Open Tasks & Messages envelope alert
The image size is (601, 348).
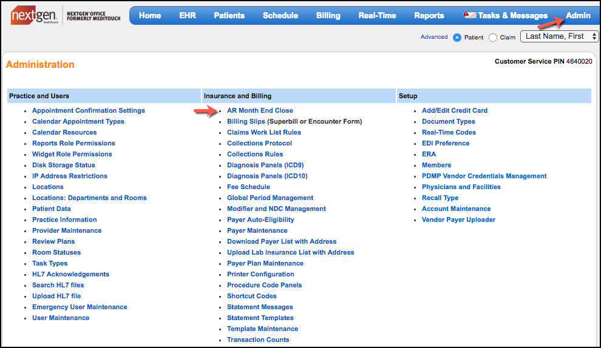click(470, 15)
